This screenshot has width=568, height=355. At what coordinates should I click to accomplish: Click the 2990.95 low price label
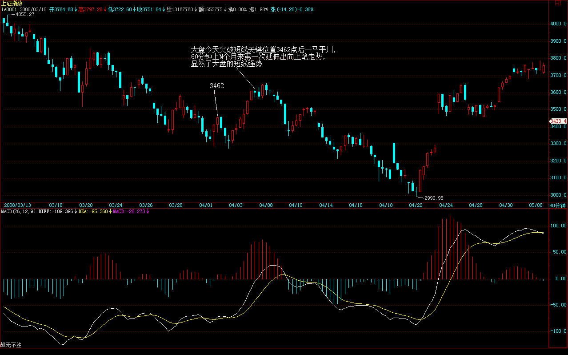pos(433,198)
